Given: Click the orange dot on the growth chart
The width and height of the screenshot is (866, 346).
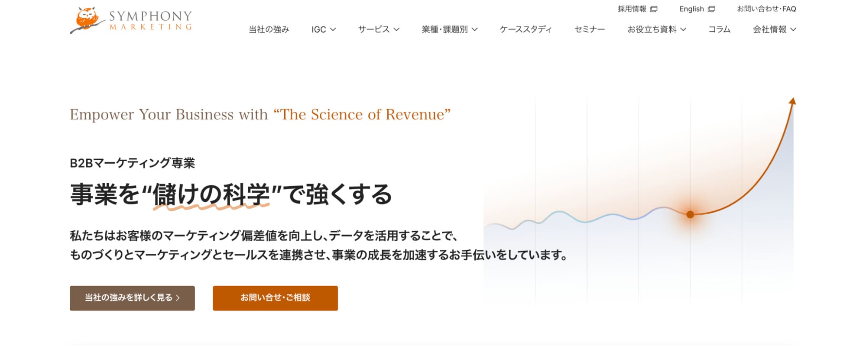Looking at the screenshot, I should (690, 214).
